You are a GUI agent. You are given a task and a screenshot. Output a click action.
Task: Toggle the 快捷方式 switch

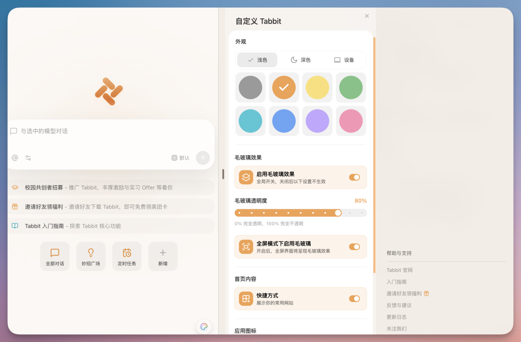pyautogui.click(x=355, y=299)
